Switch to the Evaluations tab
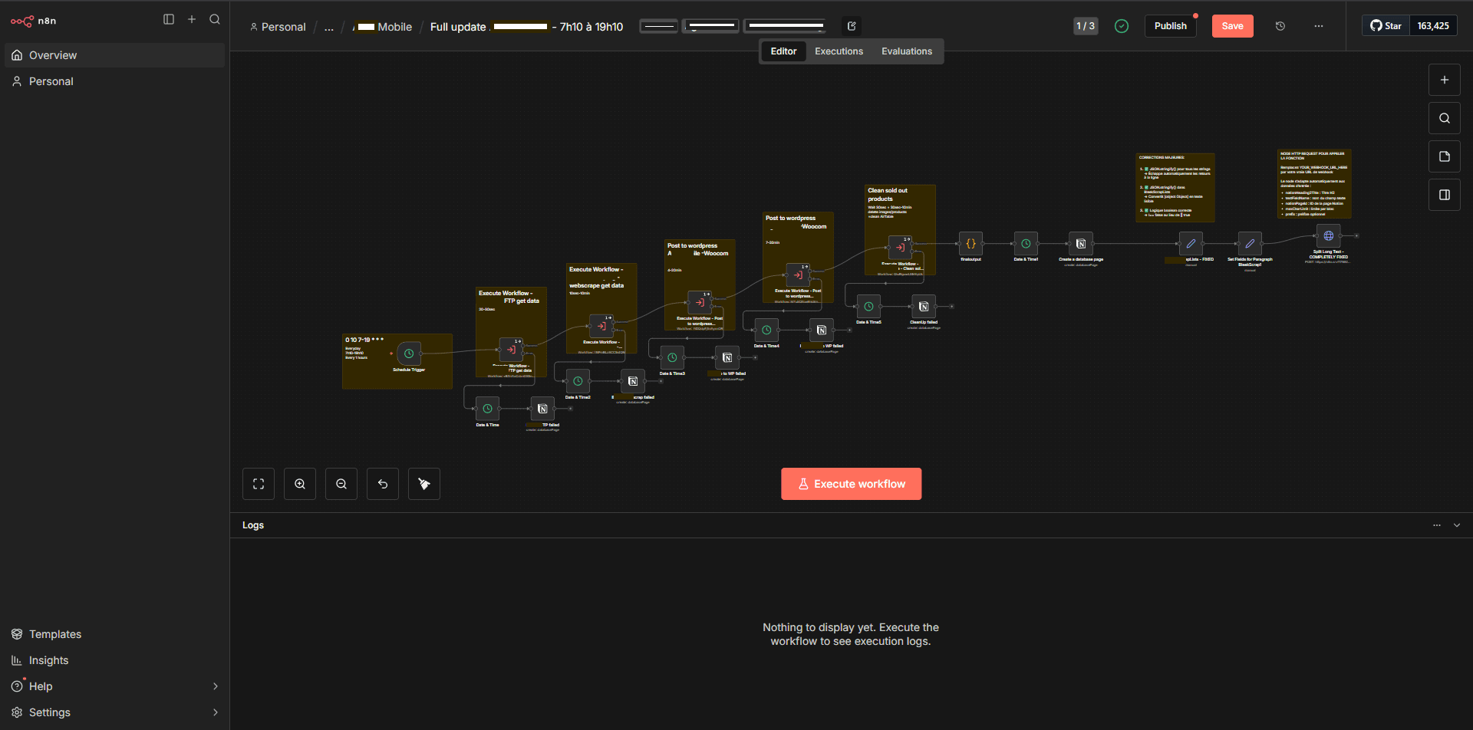The image size is (1473, 730). tap(906, 51)
